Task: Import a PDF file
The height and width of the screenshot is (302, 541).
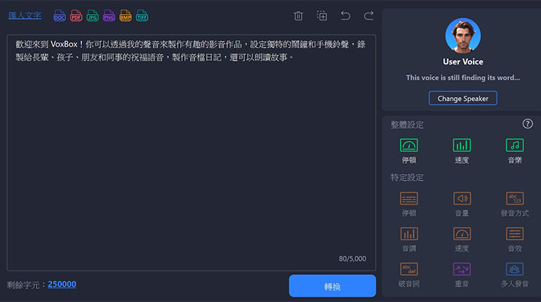Action: tap(76, 16)
